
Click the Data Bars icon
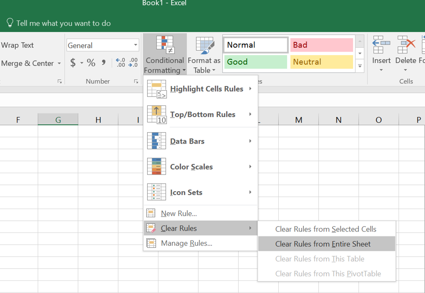[x=156, y=141]
